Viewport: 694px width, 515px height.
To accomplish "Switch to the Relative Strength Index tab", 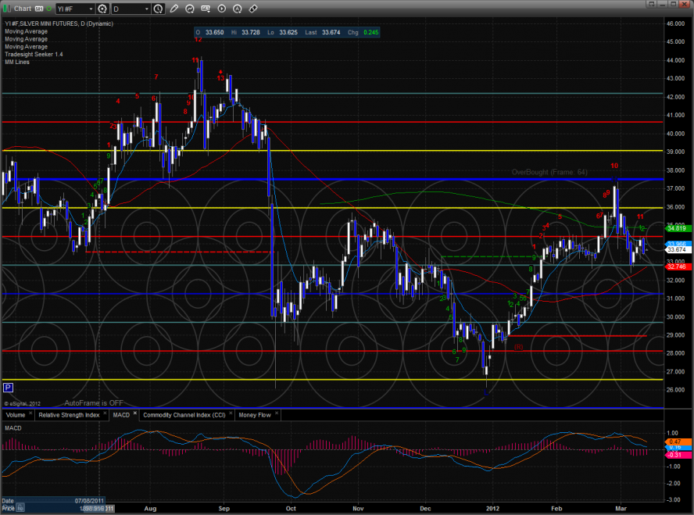I will tap(68, 415).
